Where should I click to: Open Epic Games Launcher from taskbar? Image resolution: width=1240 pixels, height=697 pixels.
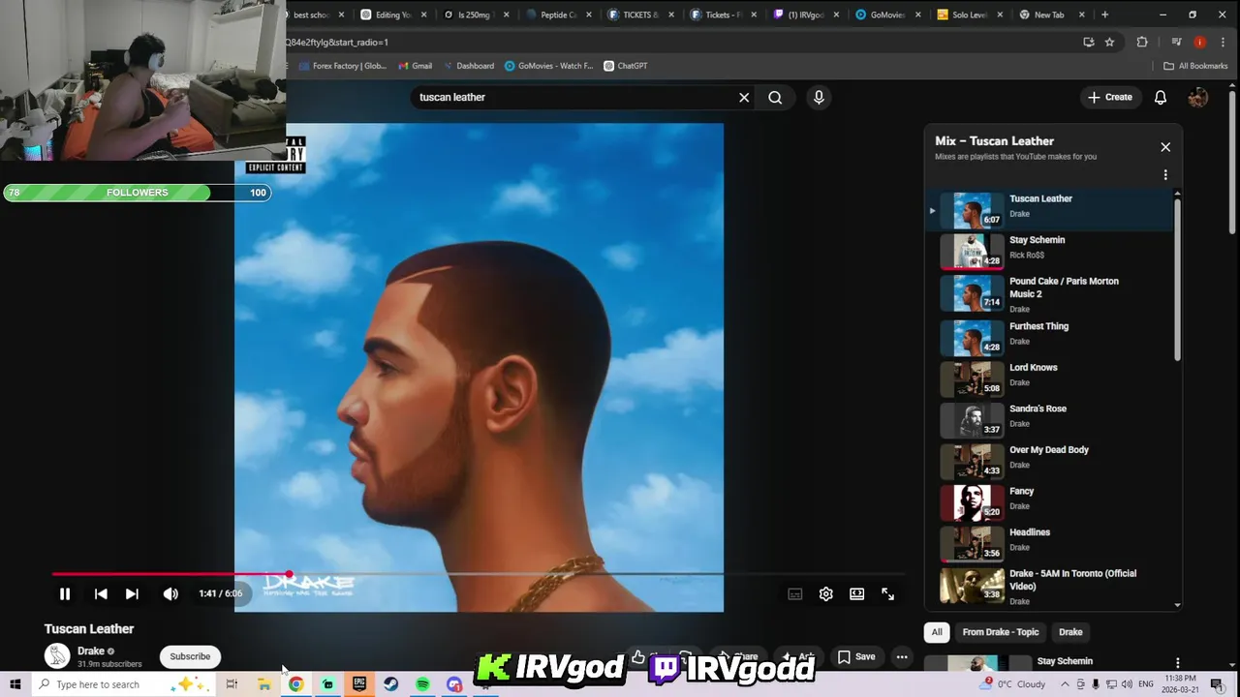click(x=359, y=684)
